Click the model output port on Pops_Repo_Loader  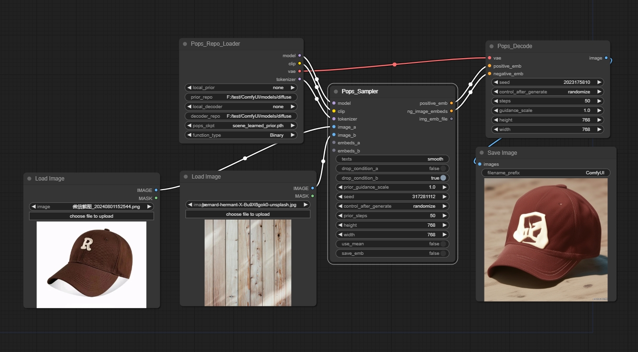pyautogui.click(x=299, y=56)
